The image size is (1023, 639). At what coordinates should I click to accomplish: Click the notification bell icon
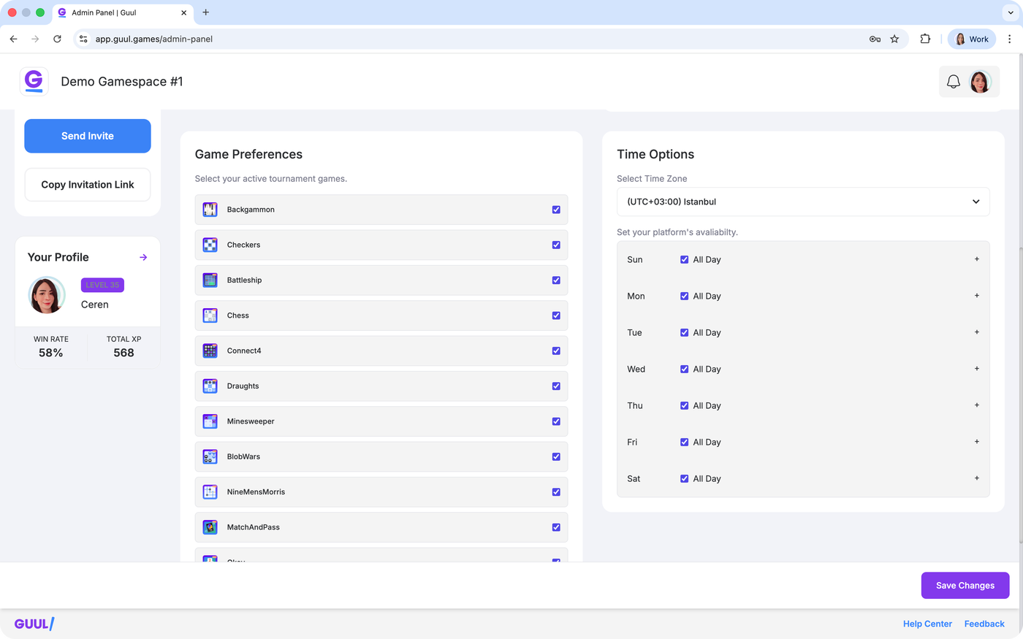click(x=953, y=82)
